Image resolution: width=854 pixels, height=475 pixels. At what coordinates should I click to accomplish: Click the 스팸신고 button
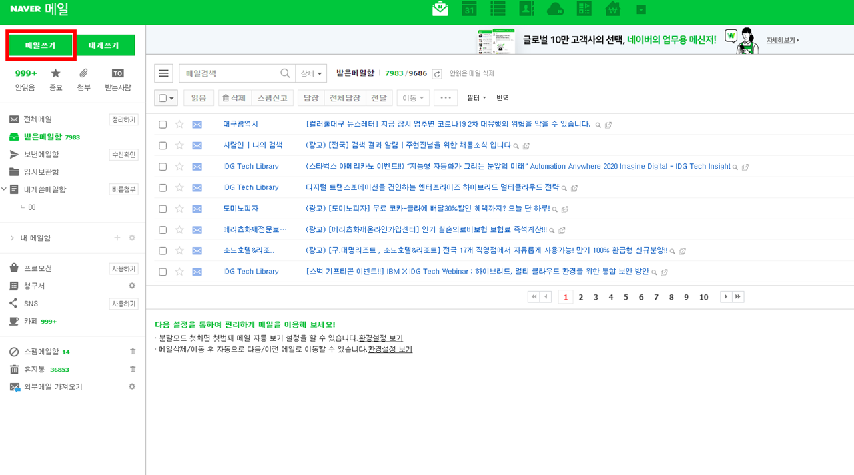click(x=272, y=98)
